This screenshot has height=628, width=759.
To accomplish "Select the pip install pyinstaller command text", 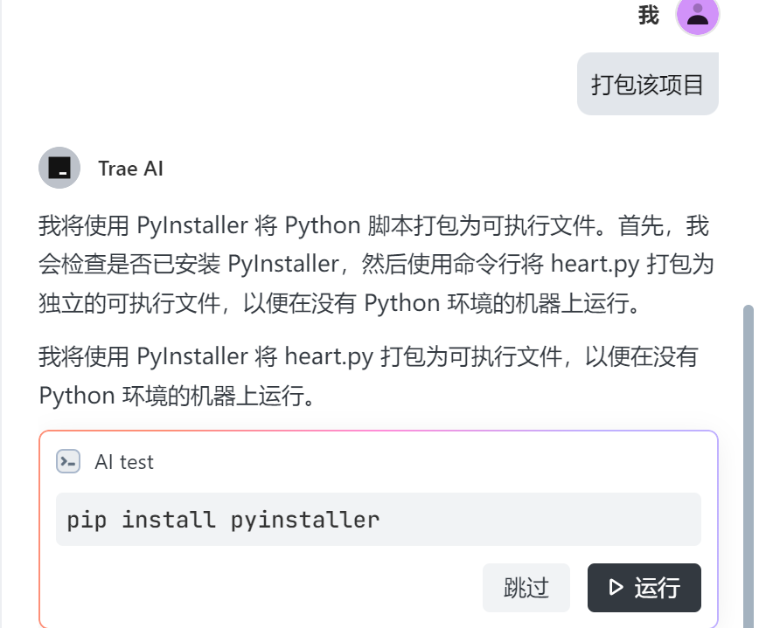I will [224, 519].
